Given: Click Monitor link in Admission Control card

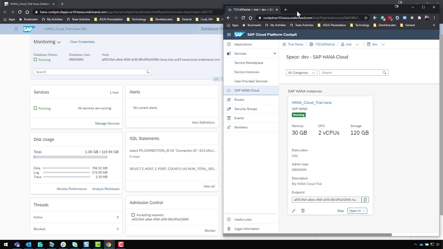Looking at the screenshot, I should 210,231.
